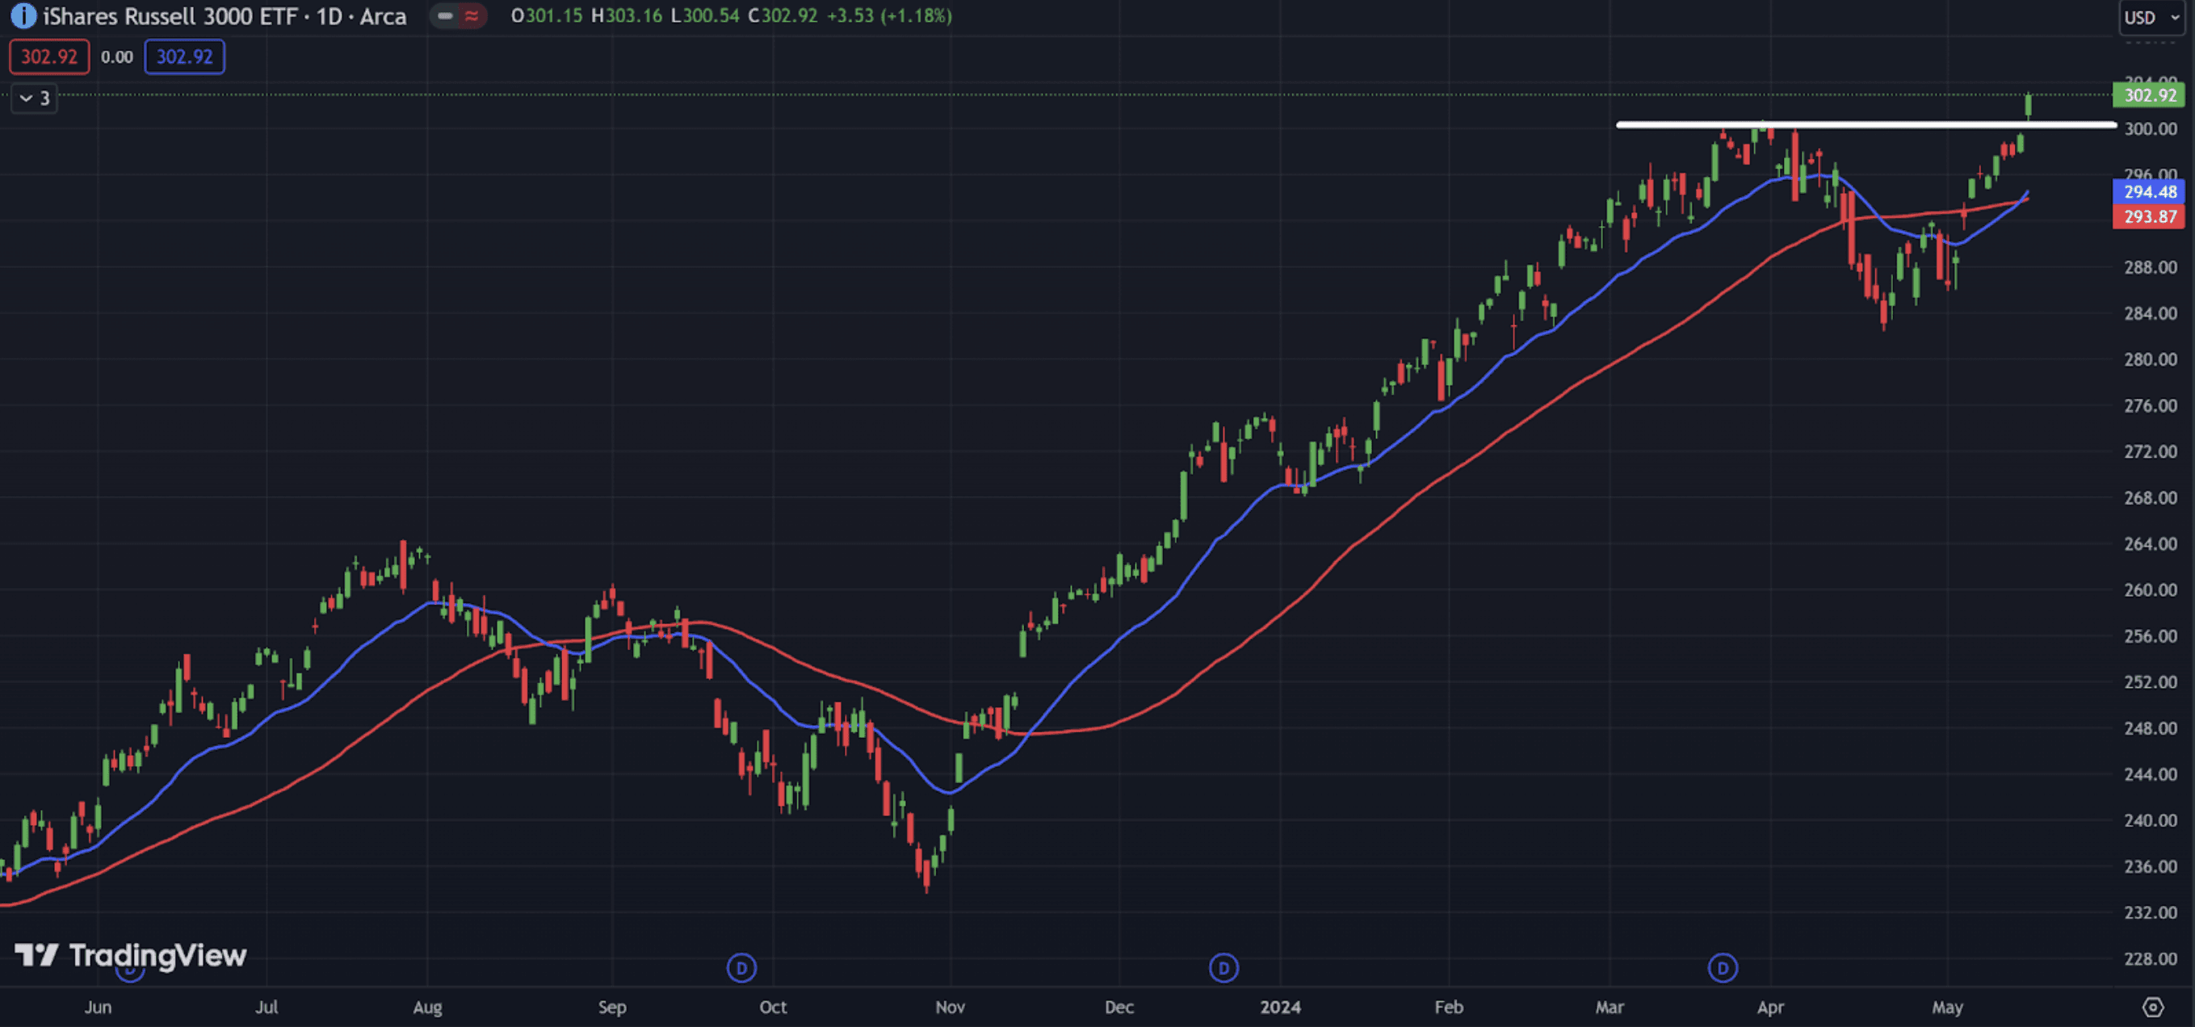2195x1027 pixels.
Task: Expand the USD currency dropdown
Action: point(2151,17)
